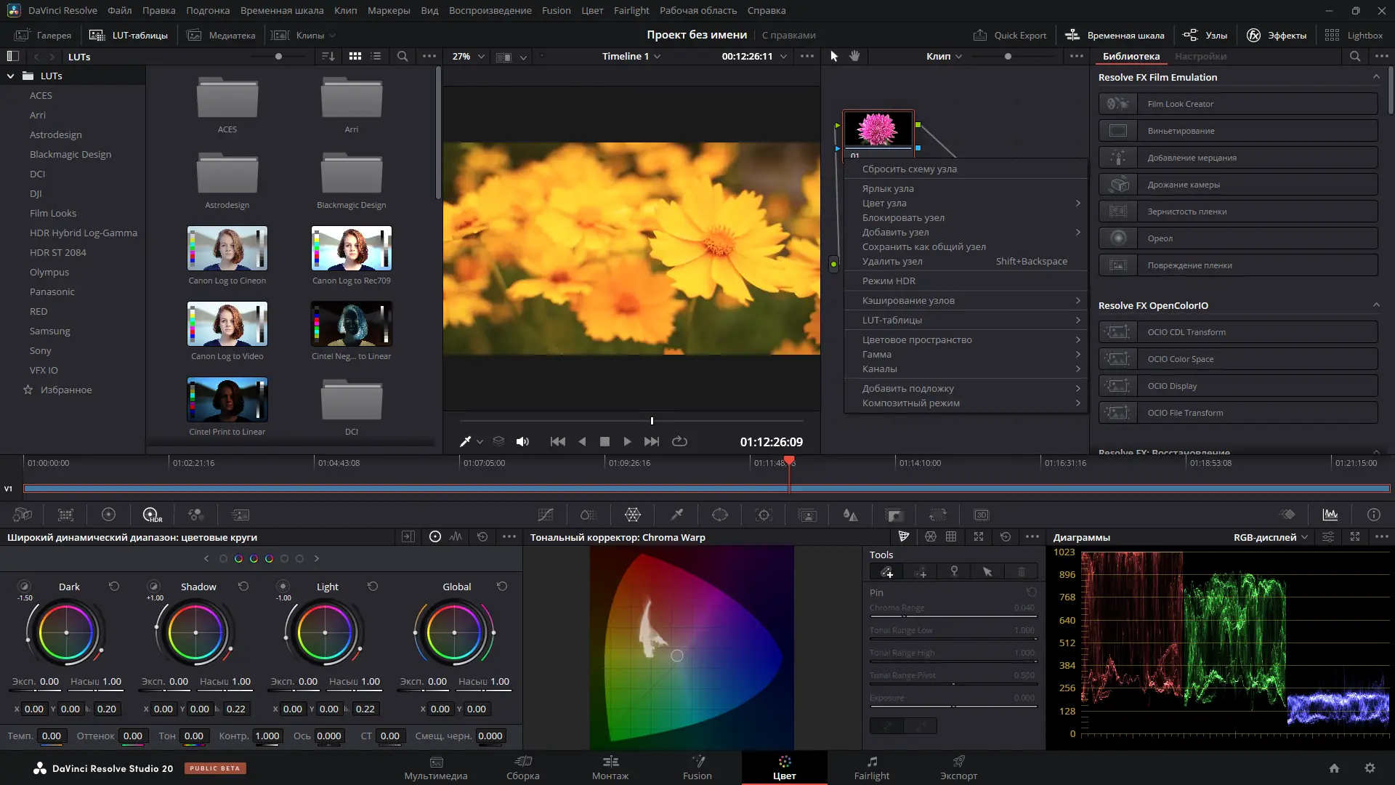Open the Tracker palette icon
This screenshot has height=785, width=1395.
764,515
